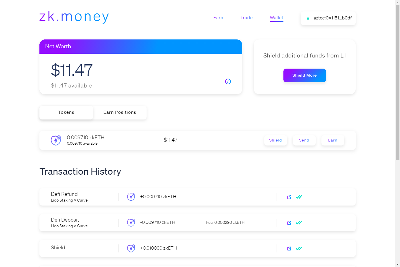Screen dimensions: 400x267
Task: Click Shield transaction settled double-check icon
Action: pyautogui.click(x=299, y=248)
